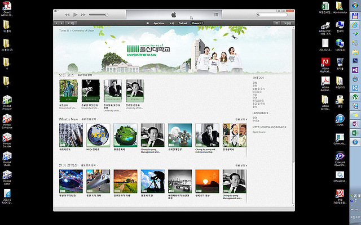Open the iTunes window menu dropdown icon
The image size is (361, 225).
click(x=56, y=11)
